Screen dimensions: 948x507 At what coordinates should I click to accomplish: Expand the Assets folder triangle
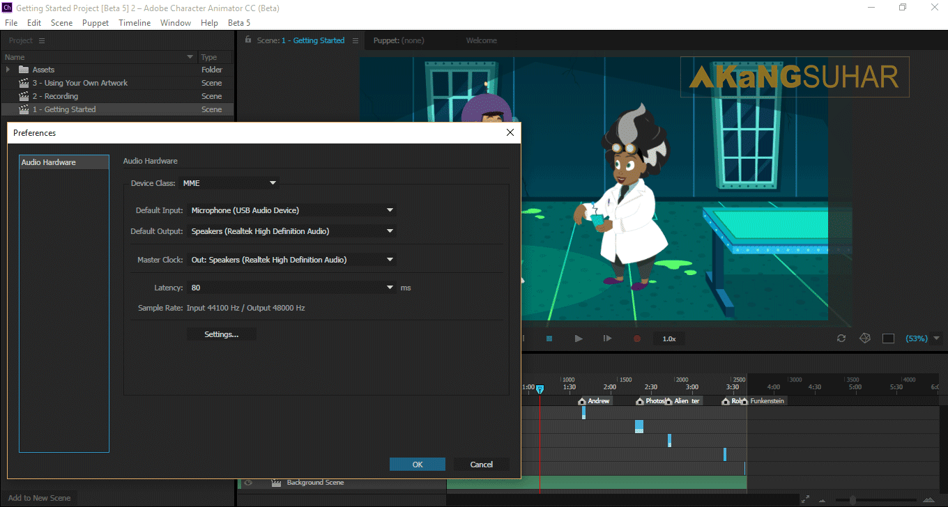8,70
